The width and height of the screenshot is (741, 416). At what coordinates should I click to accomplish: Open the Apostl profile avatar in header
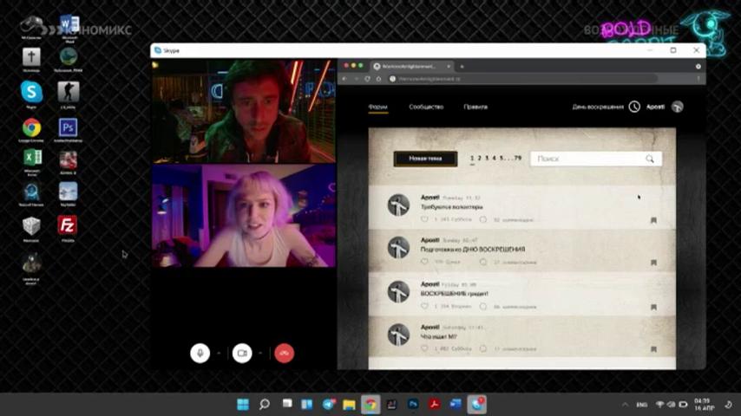[677, 107]
